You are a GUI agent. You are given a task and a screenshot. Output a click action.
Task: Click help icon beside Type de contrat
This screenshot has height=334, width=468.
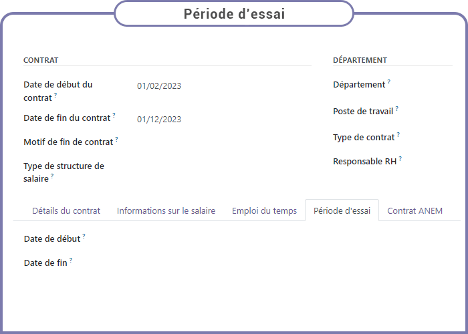pos(398,134)
